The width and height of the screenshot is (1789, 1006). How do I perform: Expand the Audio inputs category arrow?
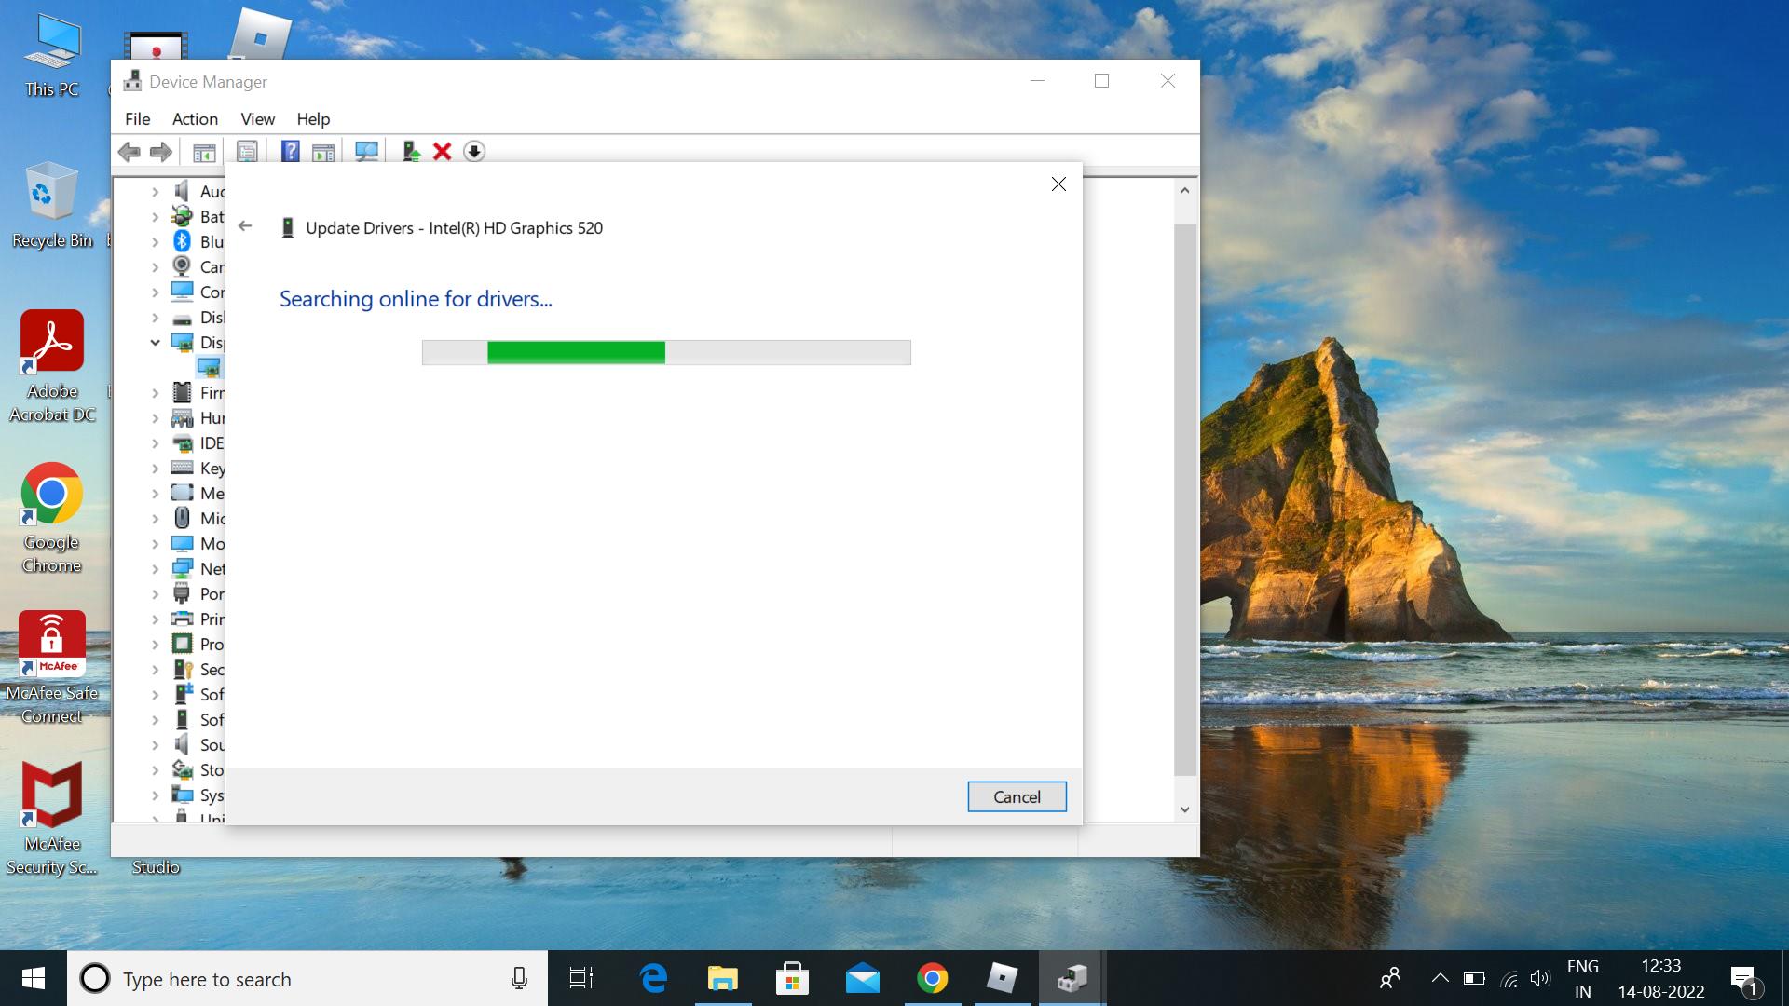click(x=156, y=192)
